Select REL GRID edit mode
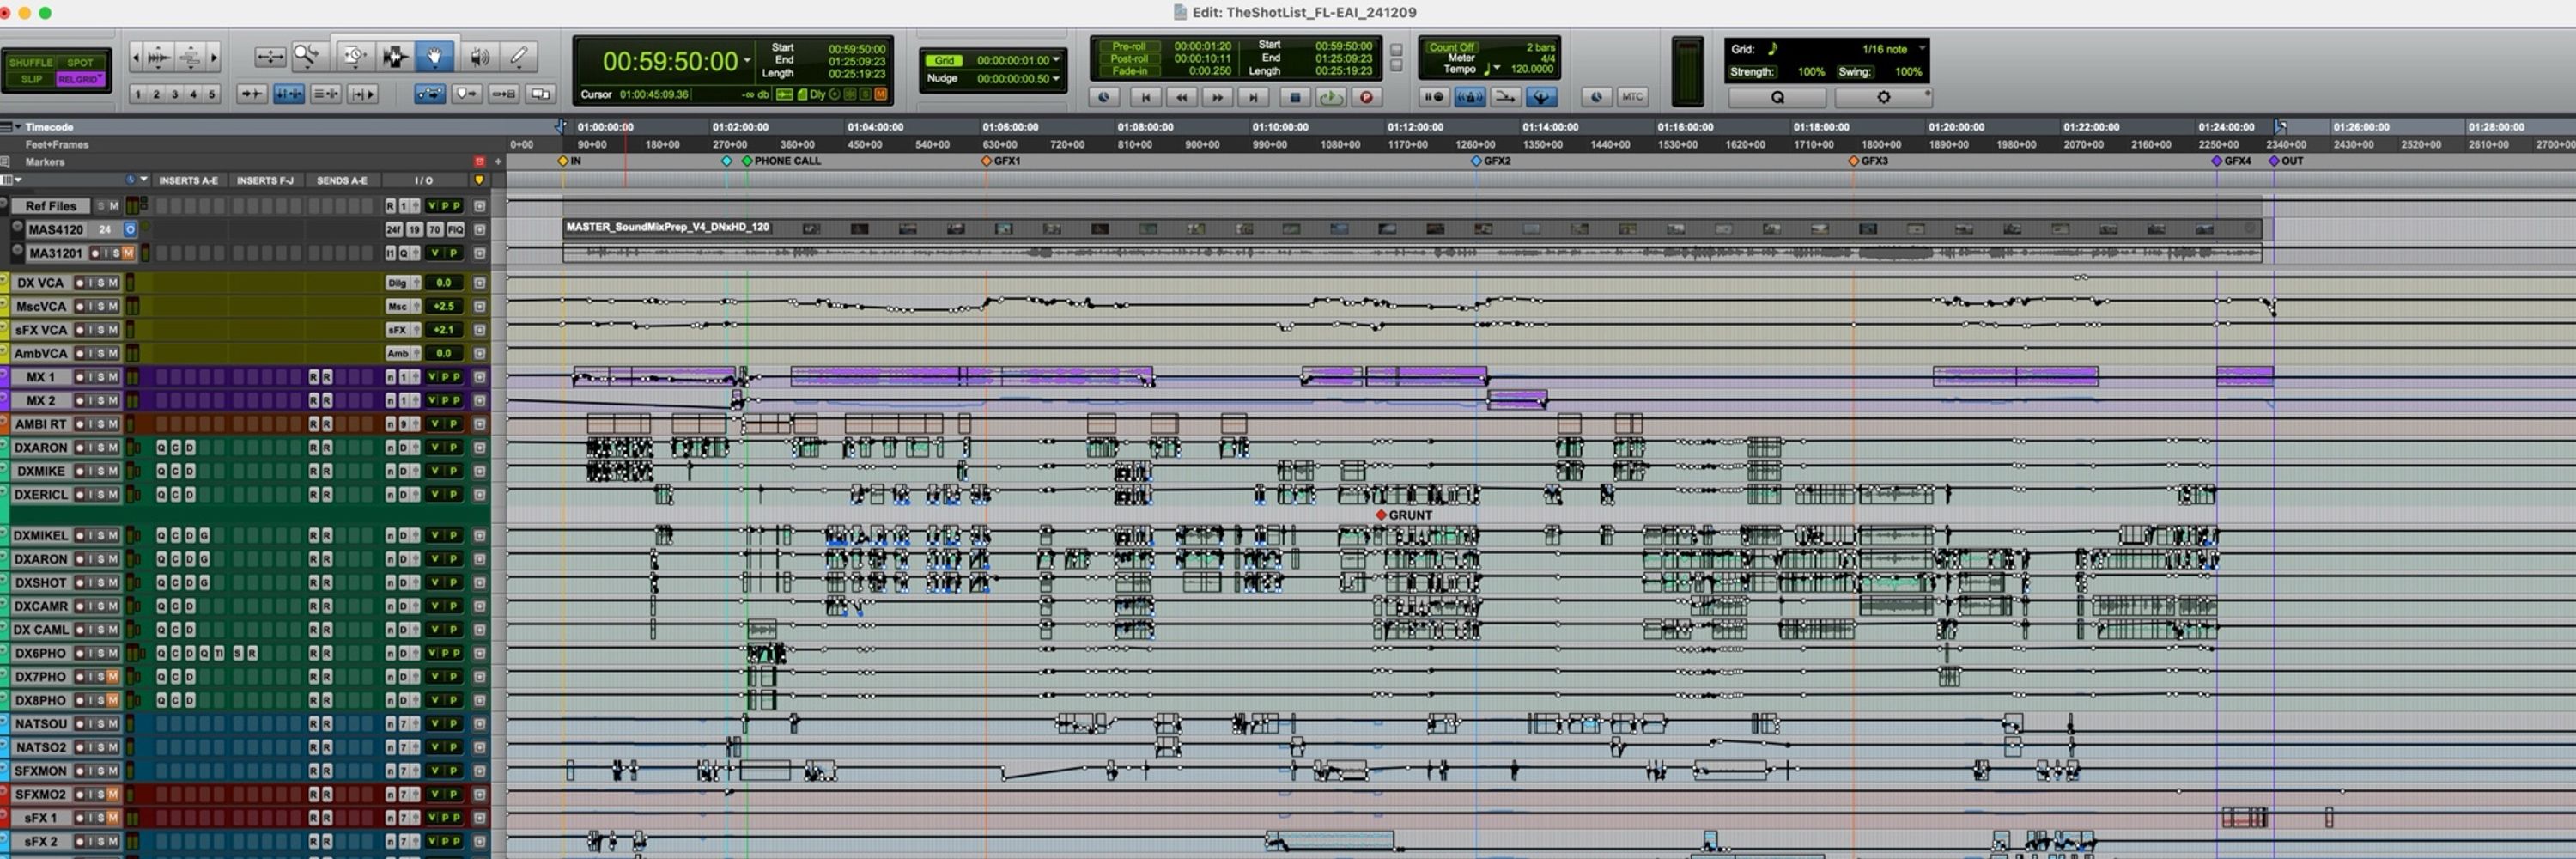This screenshot has width=2576, height=859. pyautogui.click(x=81, y=79)
